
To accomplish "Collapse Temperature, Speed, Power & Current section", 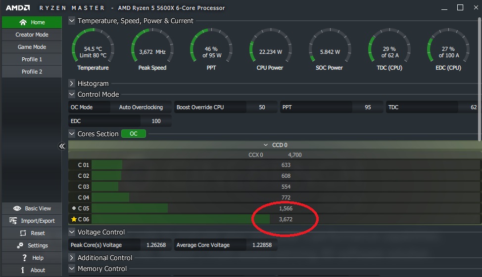I will tap(72, 21).
